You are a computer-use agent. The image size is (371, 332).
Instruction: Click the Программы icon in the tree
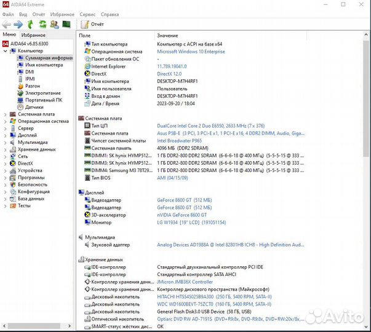click(13, 178)
